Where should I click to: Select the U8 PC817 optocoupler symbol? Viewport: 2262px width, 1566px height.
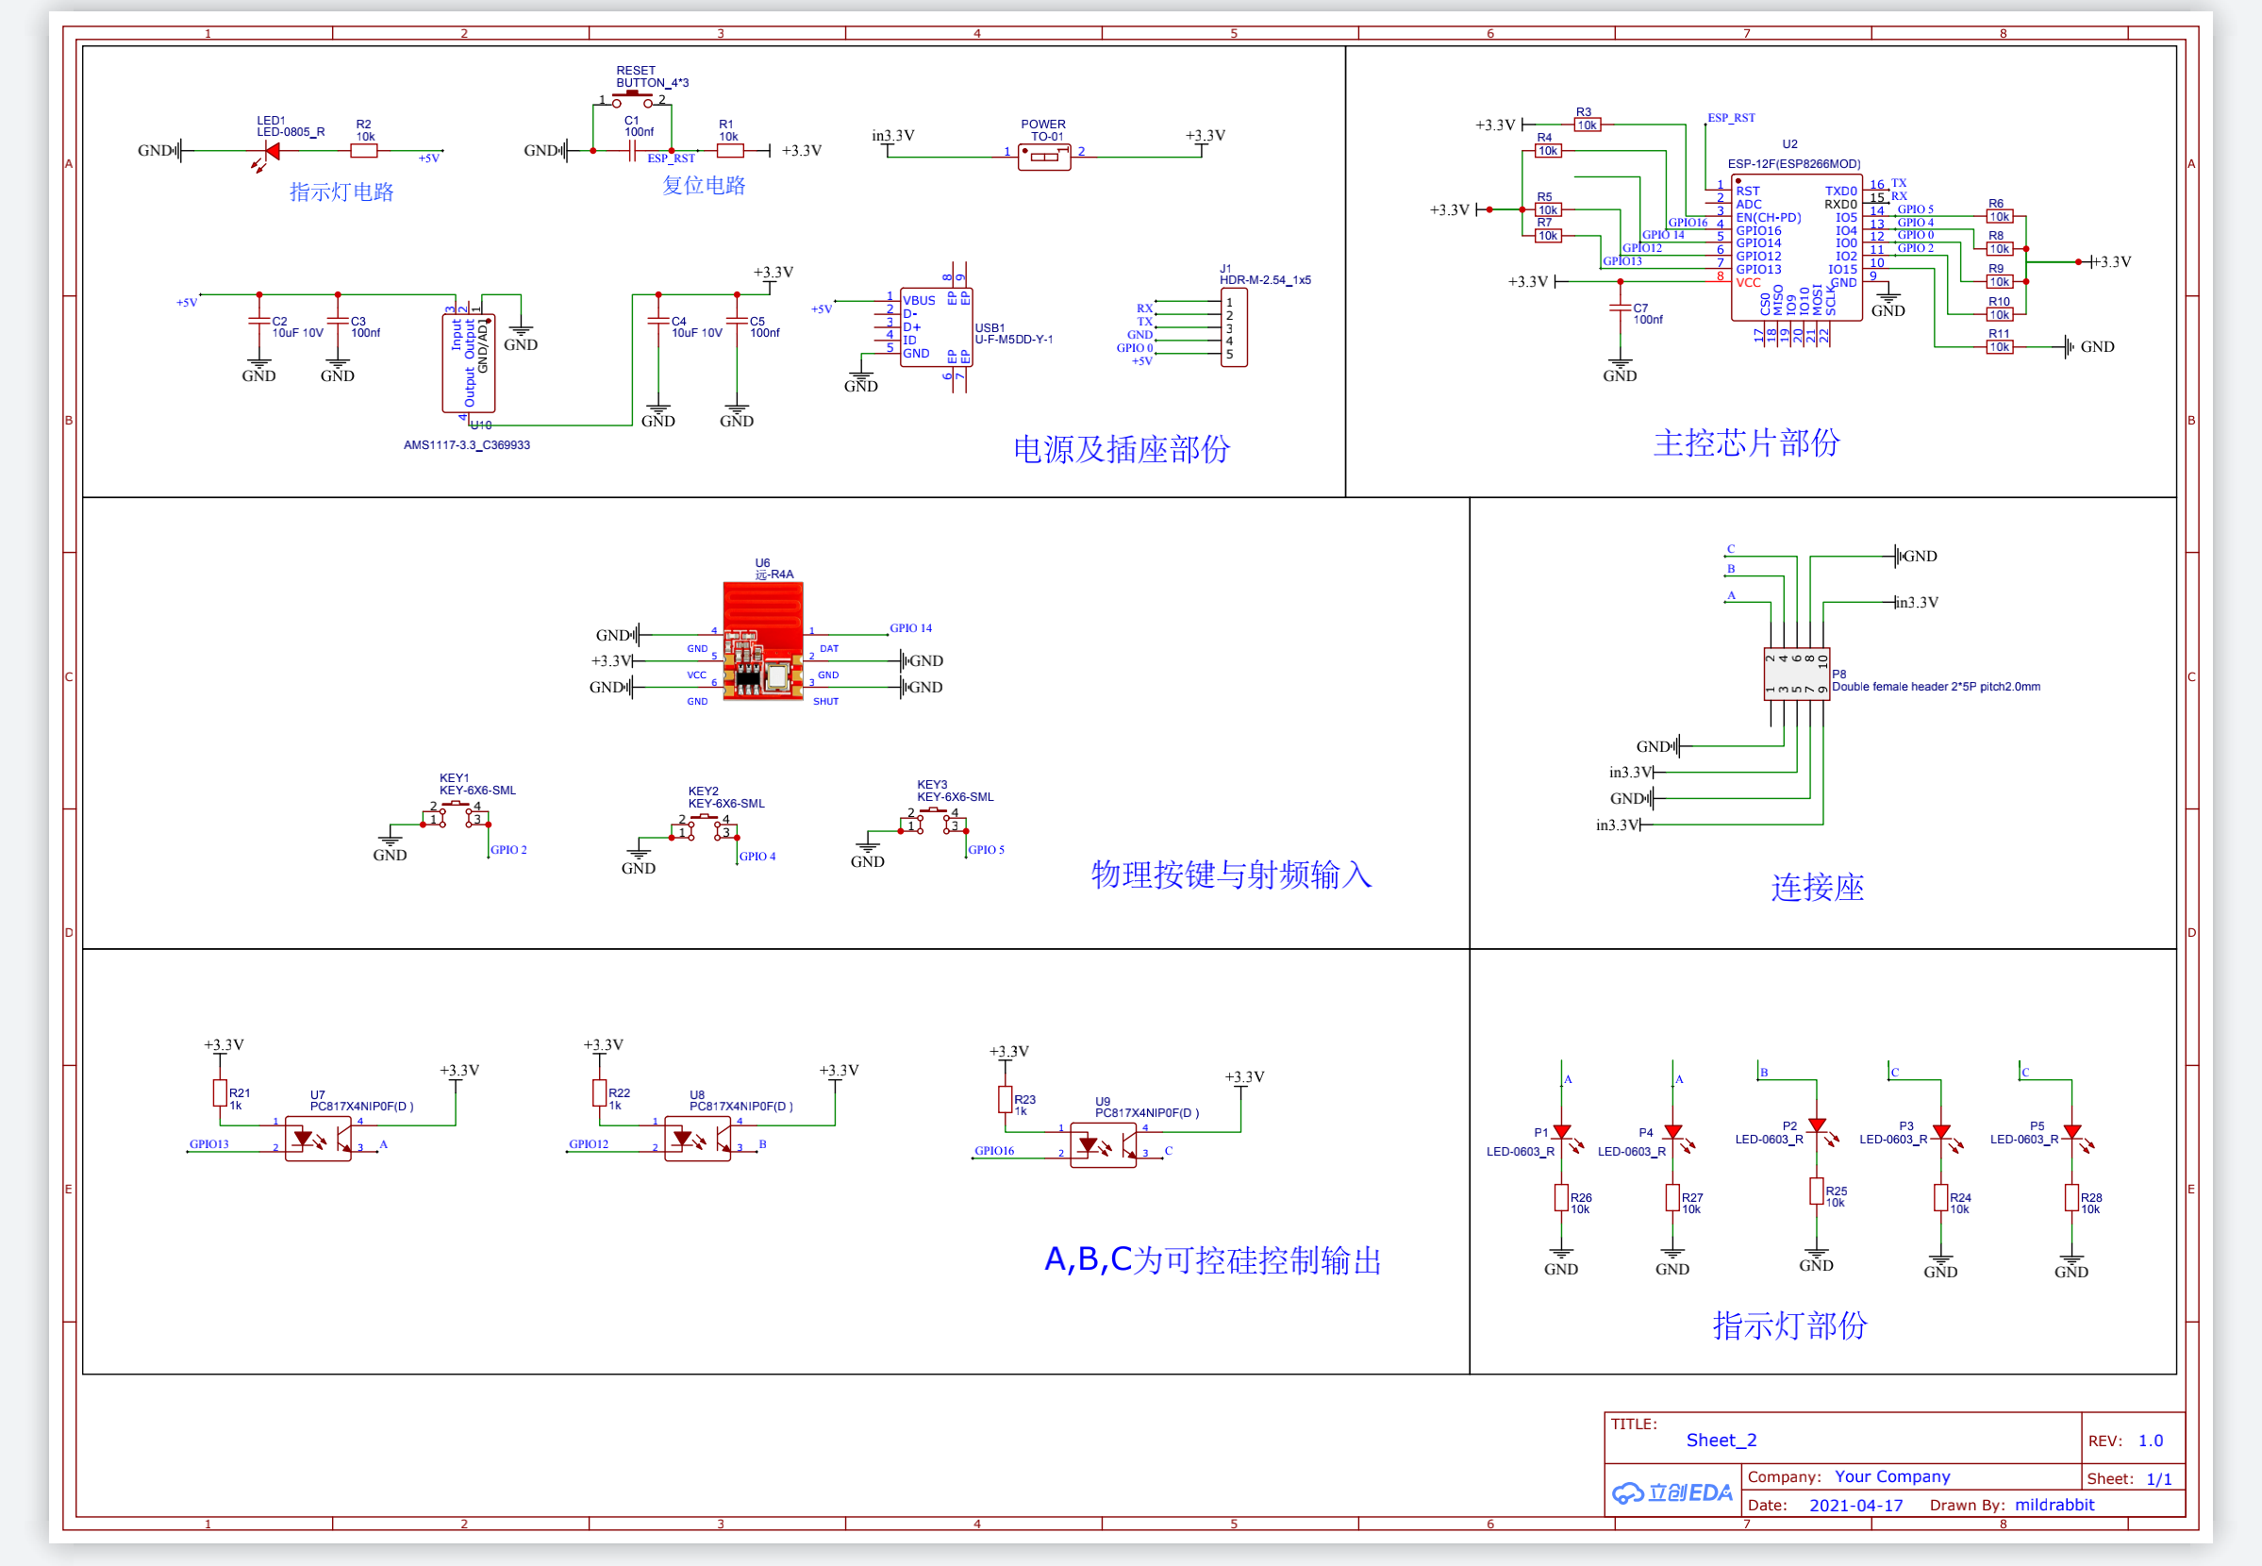(697, 1140)
